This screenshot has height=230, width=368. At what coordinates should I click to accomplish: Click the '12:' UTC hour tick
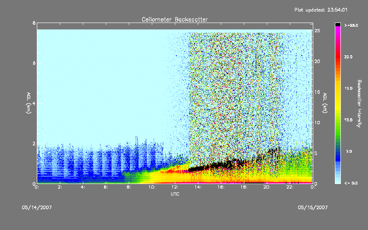pos(175,187)
